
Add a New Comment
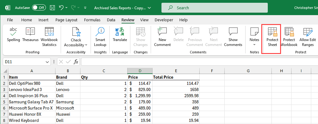pyautogui.click(x=162, y=37)
